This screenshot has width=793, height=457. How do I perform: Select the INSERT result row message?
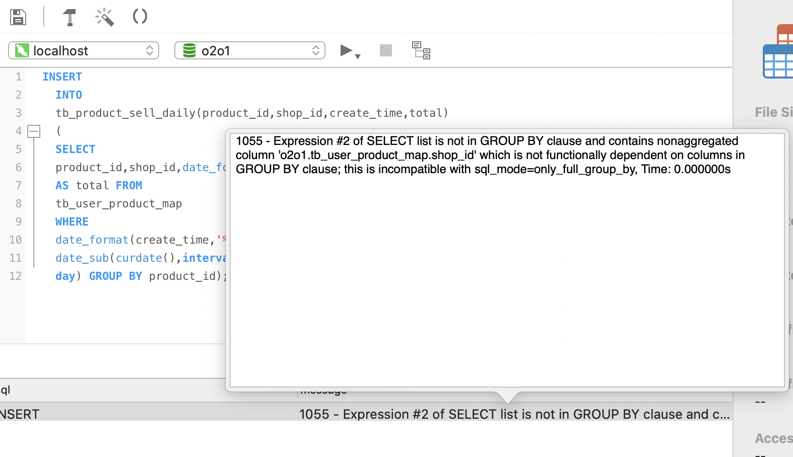tap(514, 414)
